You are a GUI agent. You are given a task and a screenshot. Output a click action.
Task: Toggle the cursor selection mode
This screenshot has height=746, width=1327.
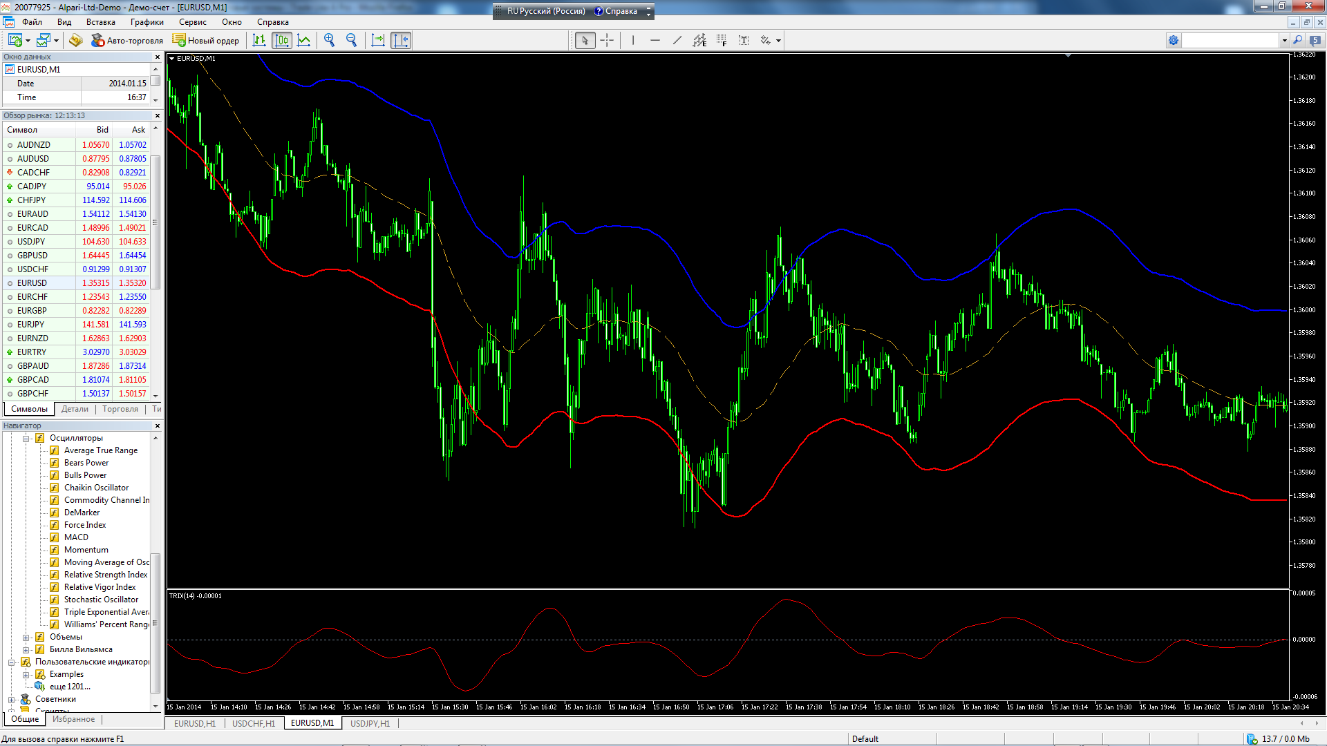pyautogui.click(x=585, y=40)
